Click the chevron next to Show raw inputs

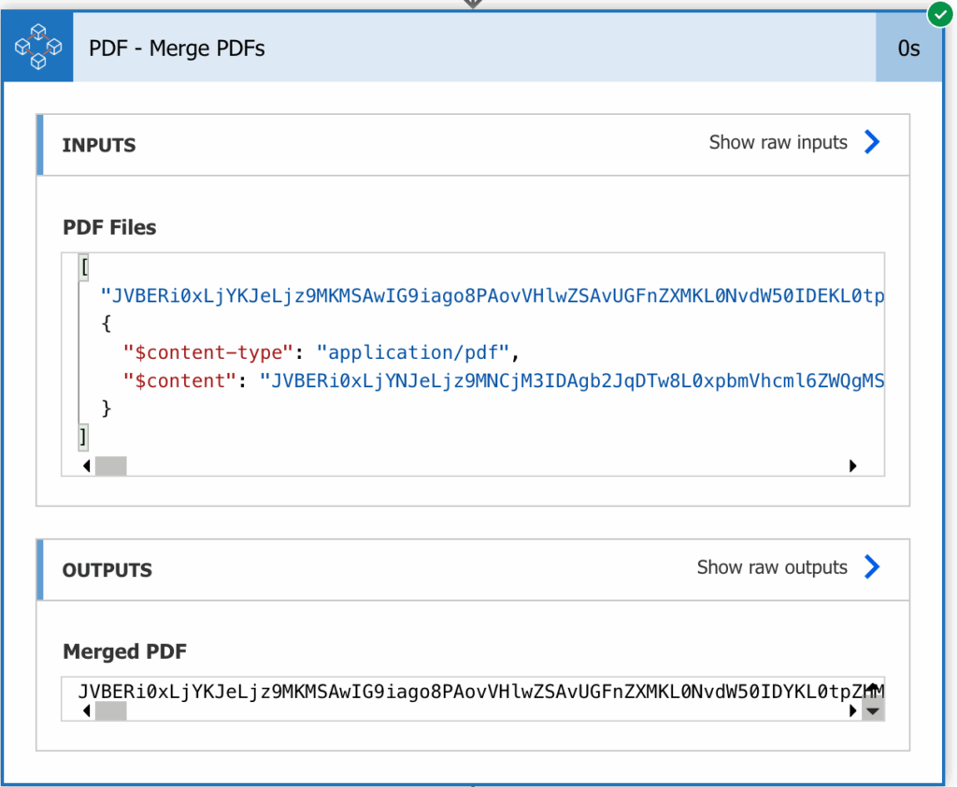[x=872, y=142]
